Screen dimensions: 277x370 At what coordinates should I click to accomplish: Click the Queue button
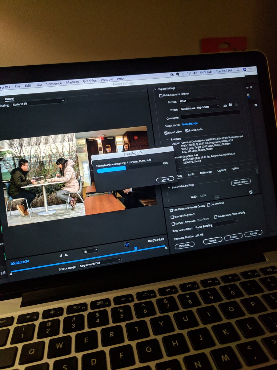coord(213,240)
